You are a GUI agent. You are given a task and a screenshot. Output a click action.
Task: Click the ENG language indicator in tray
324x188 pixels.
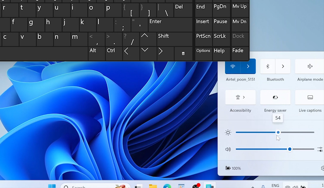click(275, 186)
